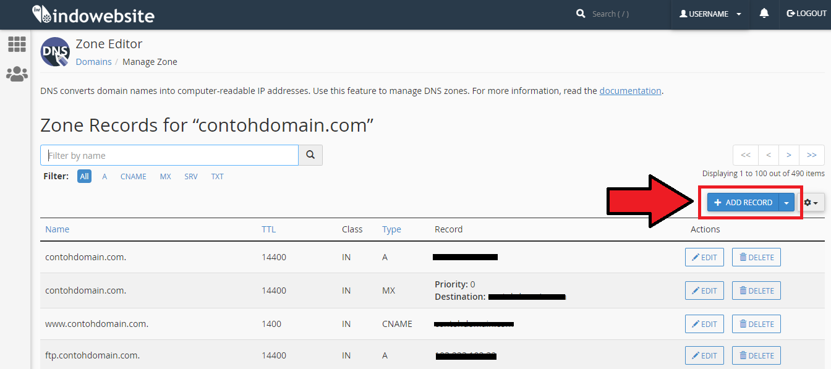
Task: Expand the Add Record dropdown arrow
Action: (786, 202)
